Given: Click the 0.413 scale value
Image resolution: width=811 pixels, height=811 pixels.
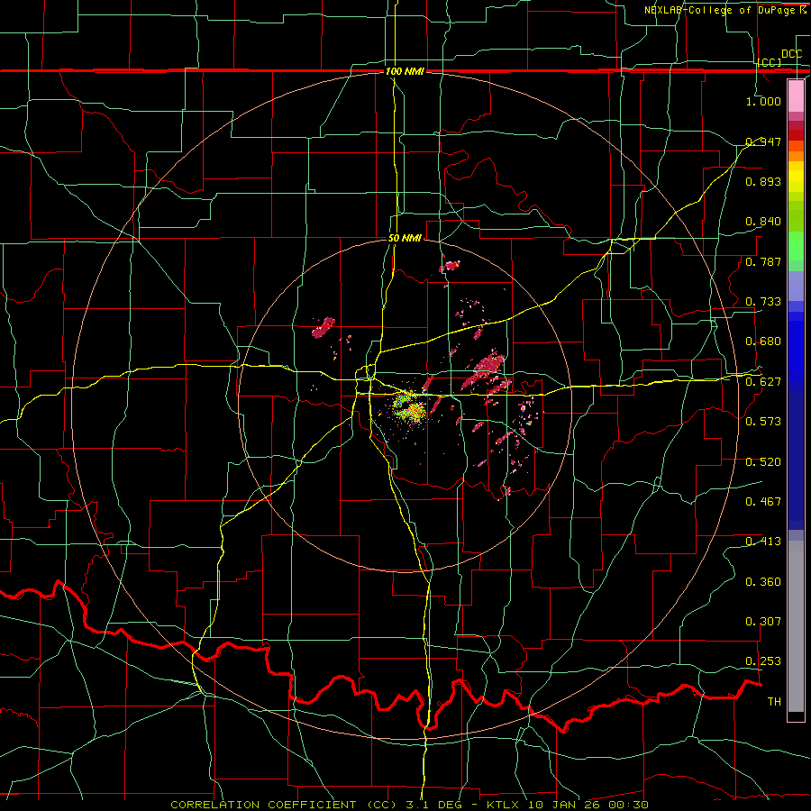Looking at the screenshot, I should [x=763, y=542].
